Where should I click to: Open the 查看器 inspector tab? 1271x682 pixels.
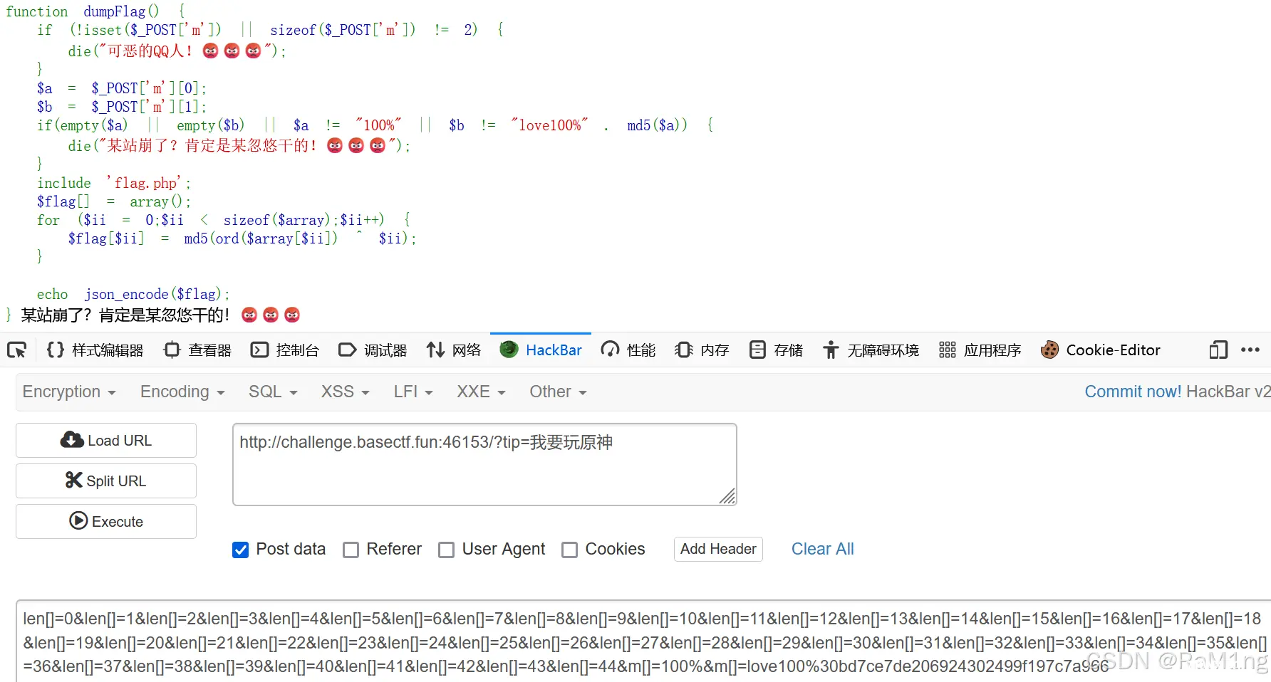pos(198,350)
